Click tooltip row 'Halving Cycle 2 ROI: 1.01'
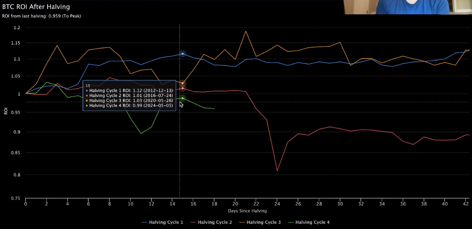This screenshot has width=472, height=229. (x=129, y=96)
